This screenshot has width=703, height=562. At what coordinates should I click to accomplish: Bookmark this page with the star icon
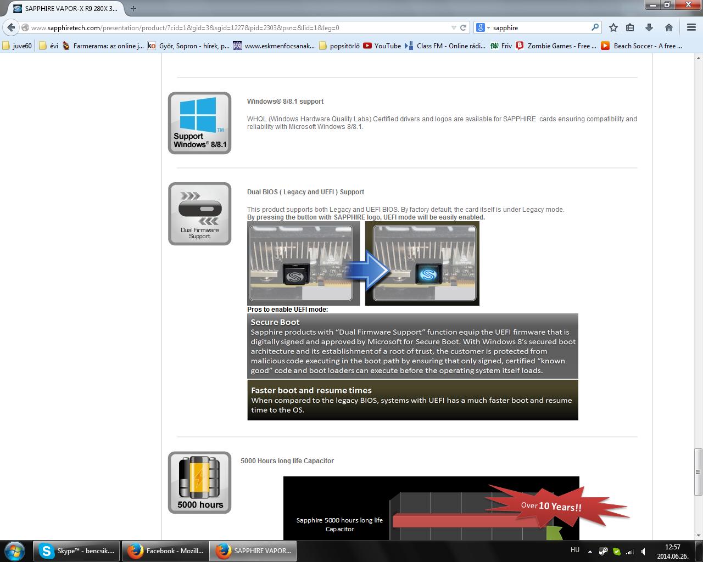click(613, 27)
